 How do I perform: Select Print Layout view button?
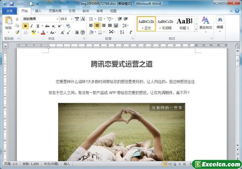(165, 164)
